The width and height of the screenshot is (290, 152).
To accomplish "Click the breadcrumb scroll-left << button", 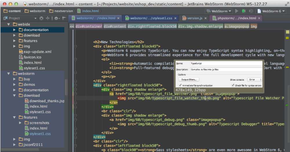I will click(72, 26).
